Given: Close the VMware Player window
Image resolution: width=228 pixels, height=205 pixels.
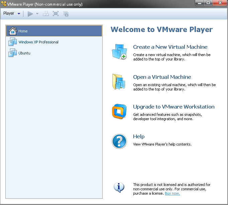Looking at the screenshot, I should (x=220, y=3).
